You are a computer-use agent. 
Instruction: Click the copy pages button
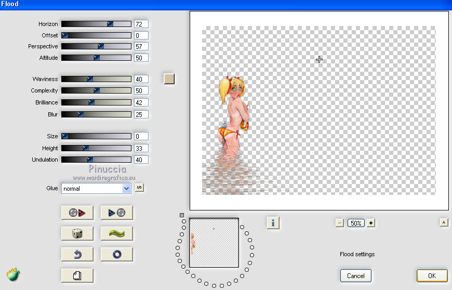77,275
